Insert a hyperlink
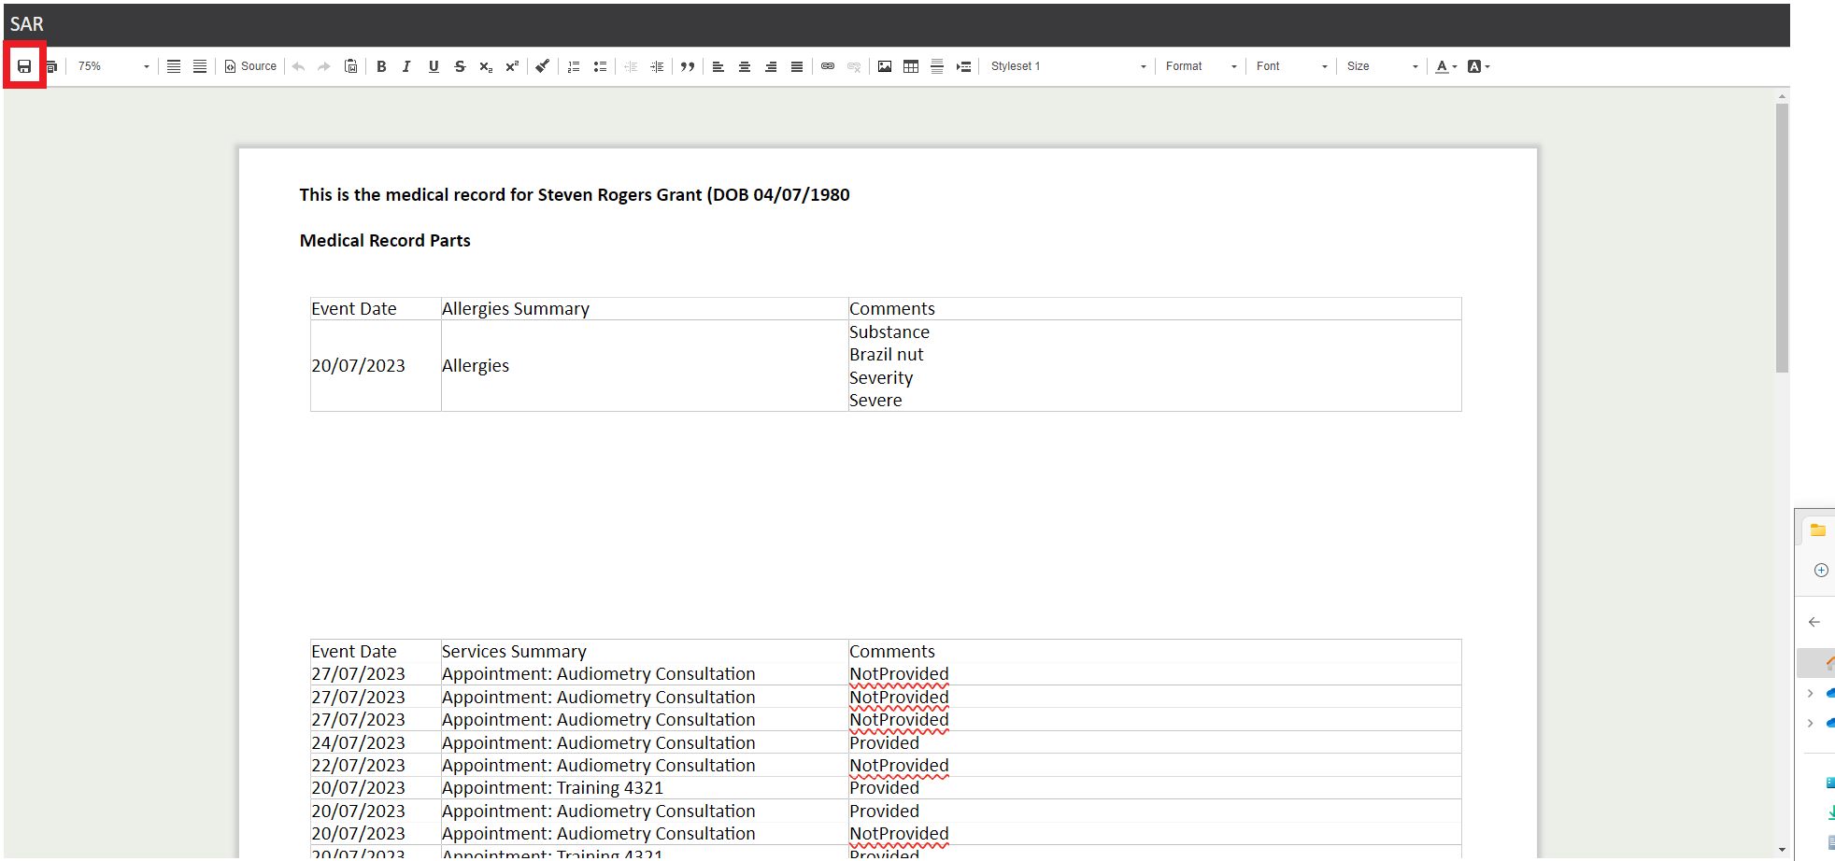 pyautogui.click(x=828, y=65)
